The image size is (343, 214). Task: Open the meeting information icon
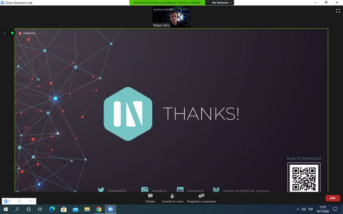click(5, 33)
